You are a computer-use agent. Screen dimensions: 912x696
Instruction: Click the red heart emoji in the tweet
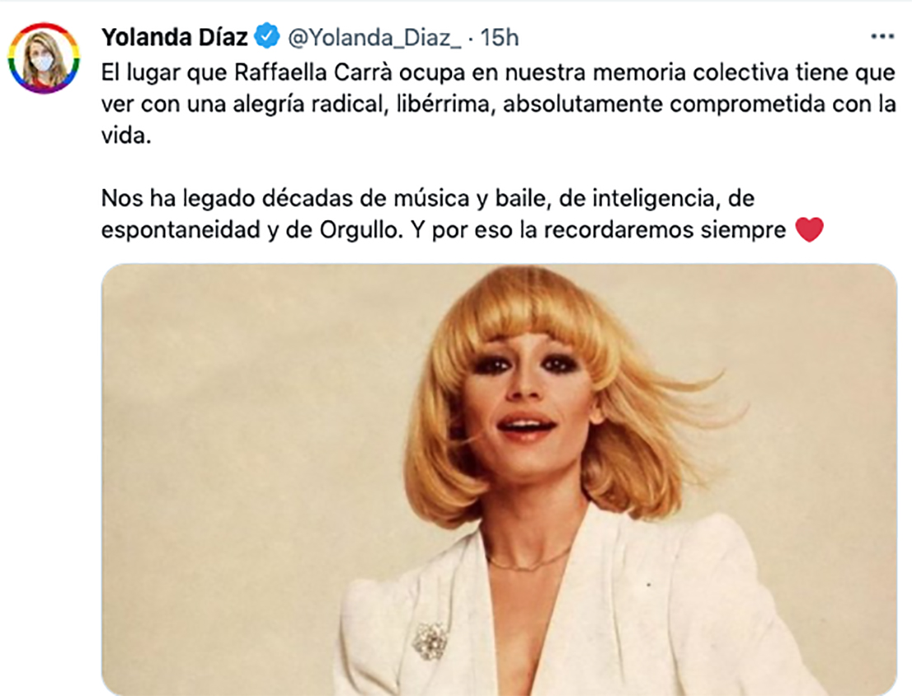tap(809, 229)
